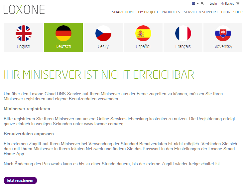Viewport: 247px width, 187px height.
Task: Select the Czech flag icon
Action: point(103,33)
